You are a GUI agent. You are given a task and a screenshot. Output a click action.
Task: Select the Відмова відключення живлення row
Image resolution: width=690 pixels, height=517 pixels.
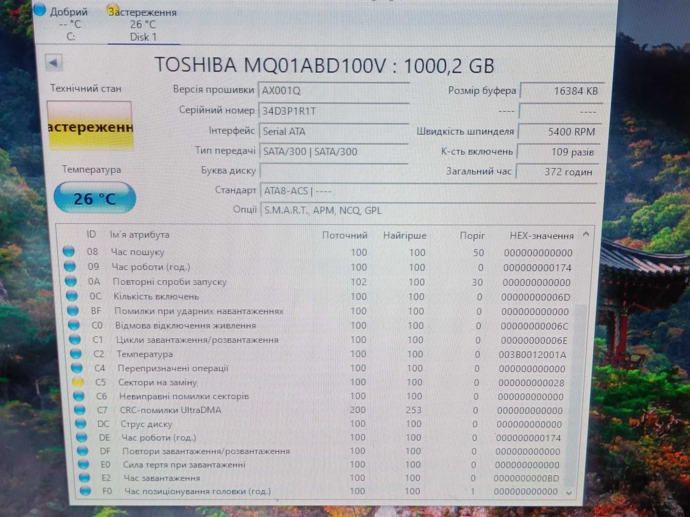319,325
